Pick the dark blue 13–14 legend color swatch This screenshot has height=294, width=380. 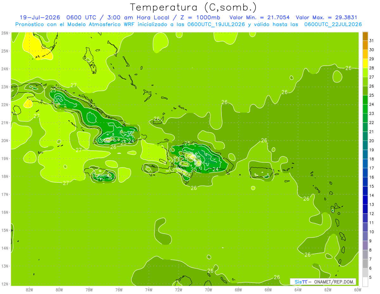pos(365,200)
